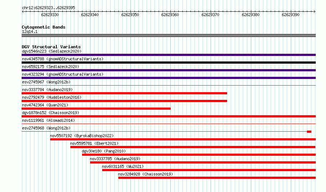Open variant dgv1546n223 (Sedlazeck2020) label
The height and width of the screenshot is (192, 326).
52,51
